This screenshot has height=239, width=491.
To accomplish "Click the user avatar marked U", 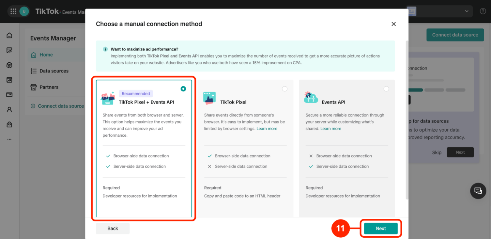I will (24, 11).
